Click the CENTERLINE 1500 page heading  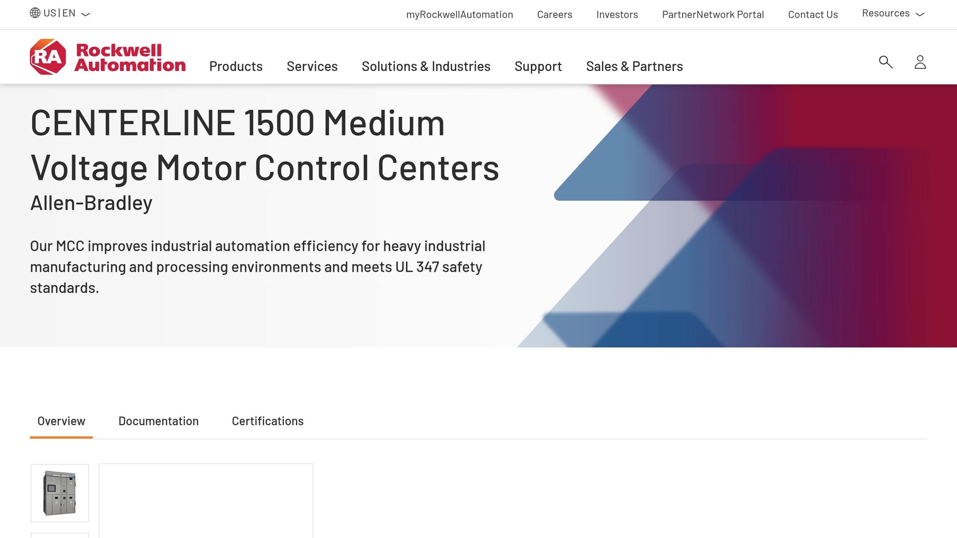(x=264, y=145)
